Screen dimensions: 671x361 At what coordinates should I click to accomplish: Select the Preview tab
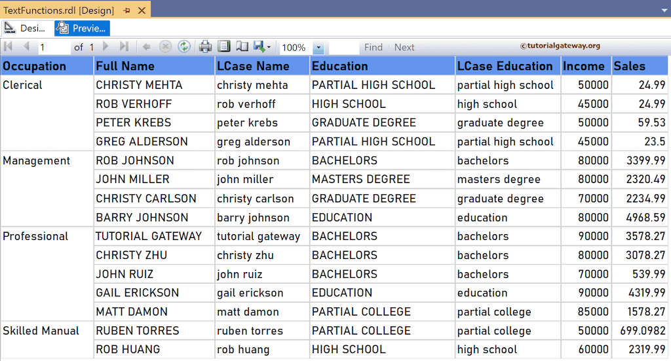click(x=82, y=28)
